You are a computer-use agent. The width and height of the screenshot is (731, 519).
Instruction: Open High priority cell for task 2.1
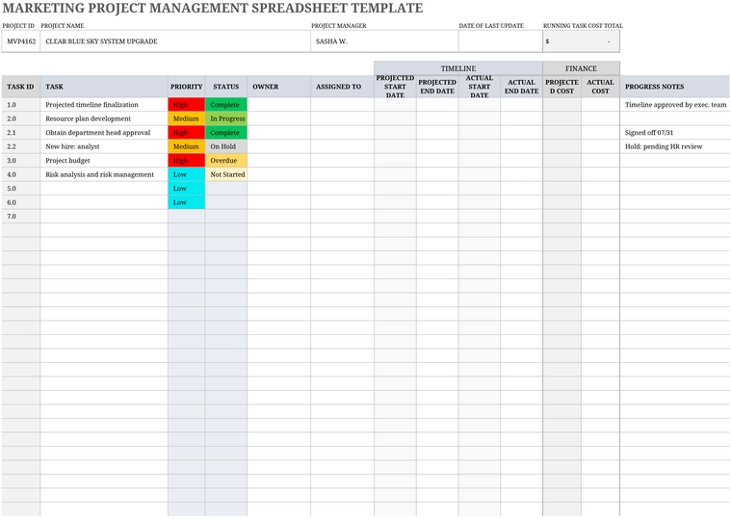187,133
